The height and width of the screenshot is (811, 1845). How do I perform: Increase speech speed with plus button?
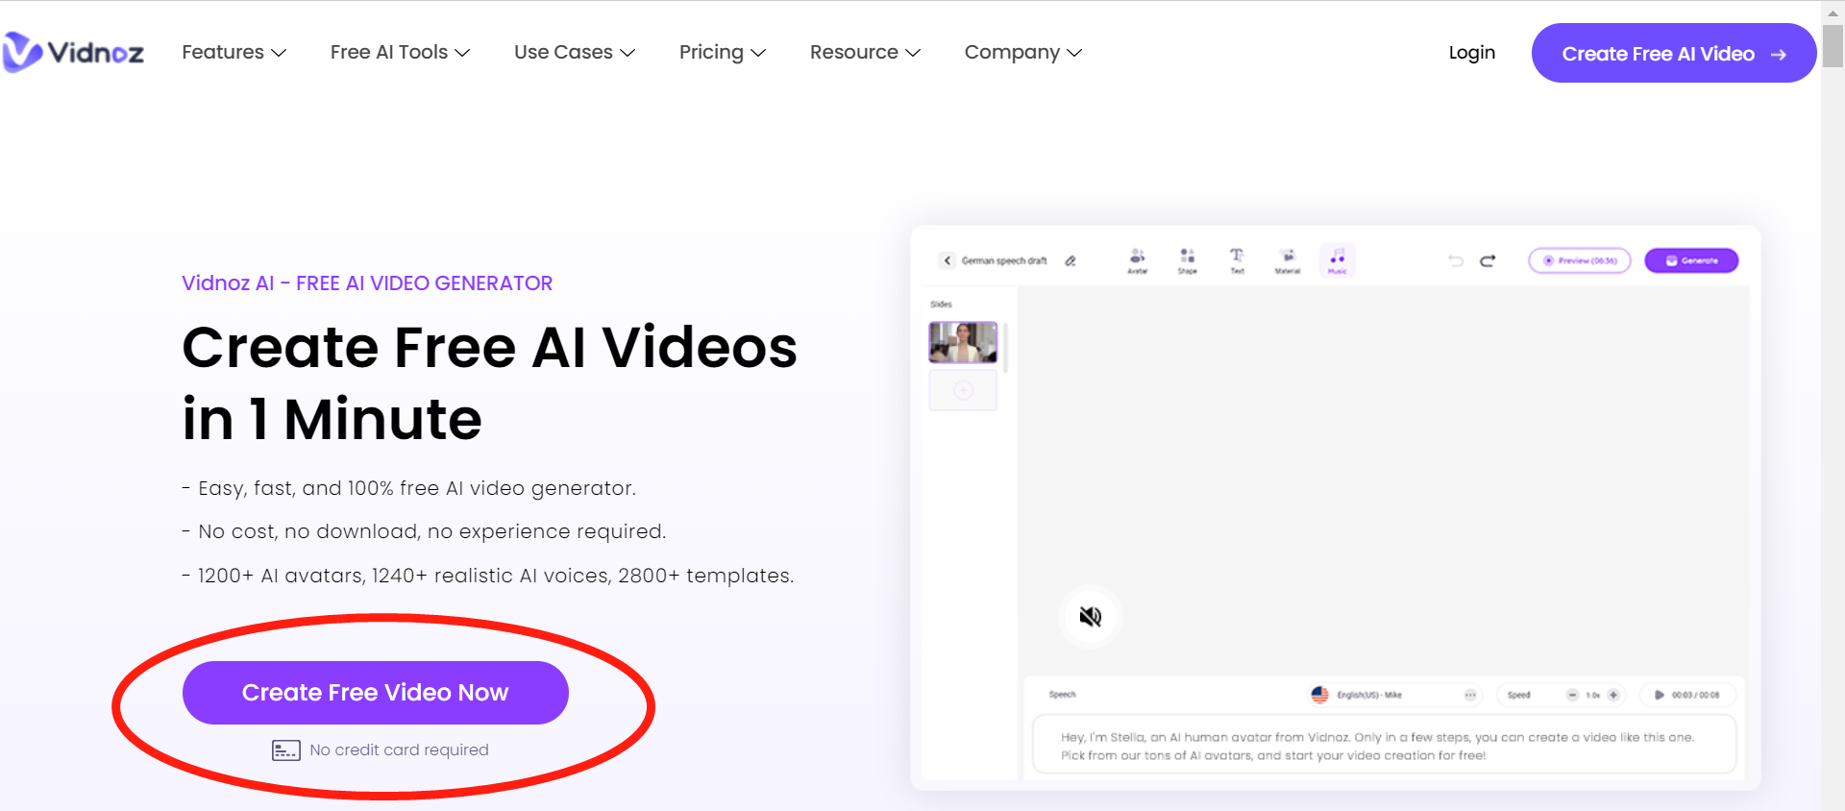click(1613, 695)
